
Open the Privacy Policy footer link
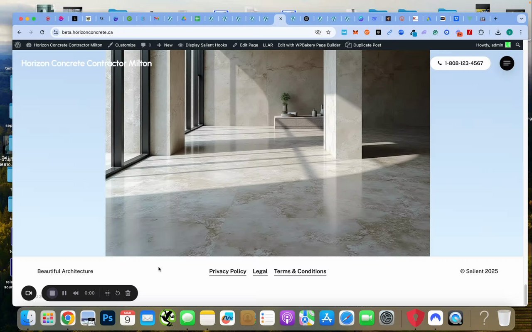coord(228,271)
